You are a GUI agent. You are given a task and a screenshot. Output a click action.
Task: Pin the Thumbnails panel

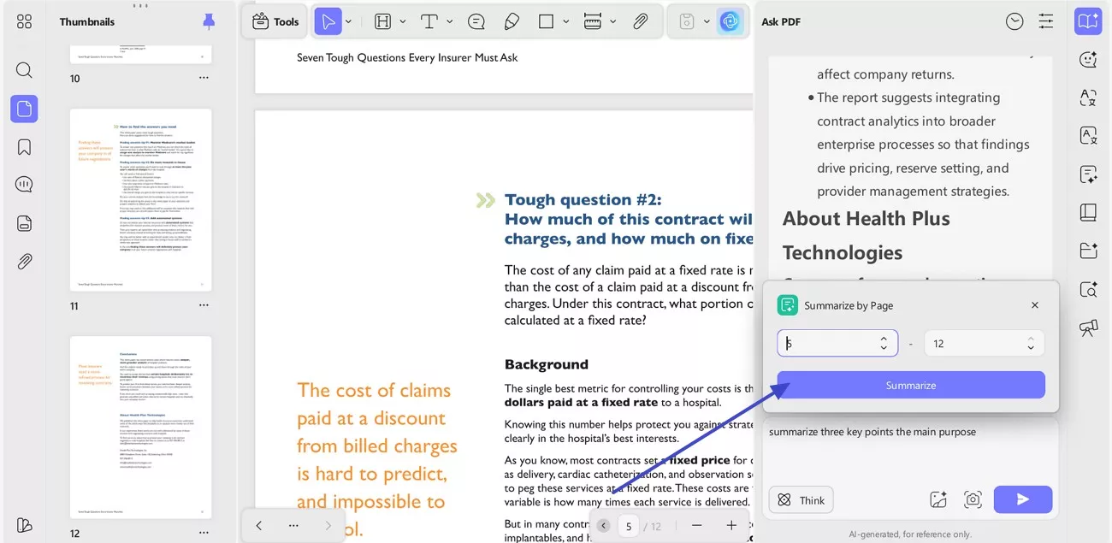208,21
